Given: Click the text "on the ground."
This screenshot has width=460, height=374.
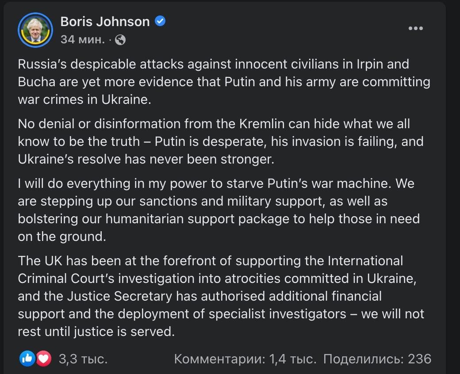Looking at the screenshot, I should click(x=62, y=237).
